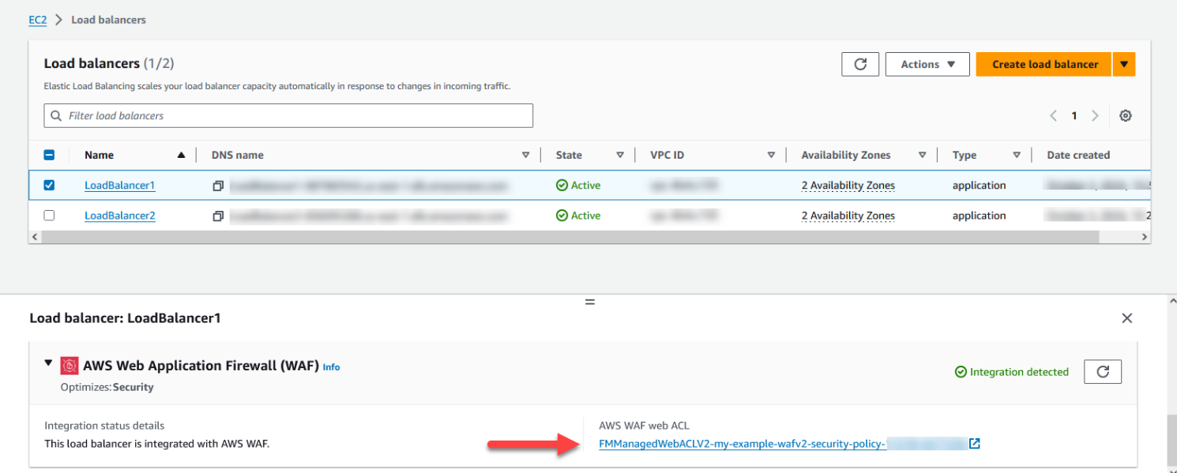The height and width of the screenshot is (473, 1177).
Task: Go to previous page of load balancers
Action: click(1053, 115)
